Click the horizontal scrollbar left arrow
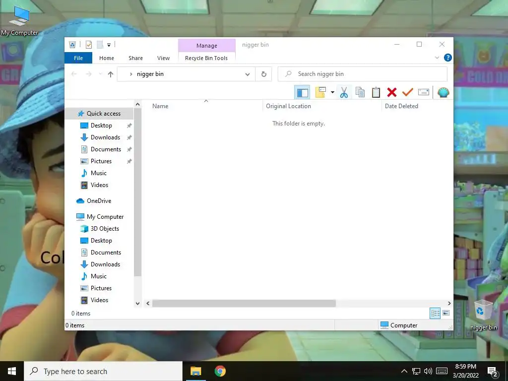This screenshot has height=381, width=508. point(148,303)
